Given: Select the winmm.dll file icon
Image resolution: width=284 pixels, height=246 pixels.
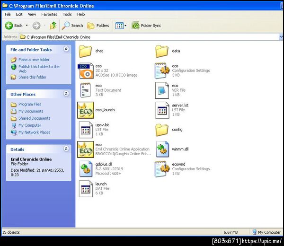Looking at the screenshot, I should coord(162,149).
